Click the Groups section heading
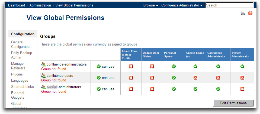Image resolution: width=260 pixels, height=114 pixels. pos(48,37)
